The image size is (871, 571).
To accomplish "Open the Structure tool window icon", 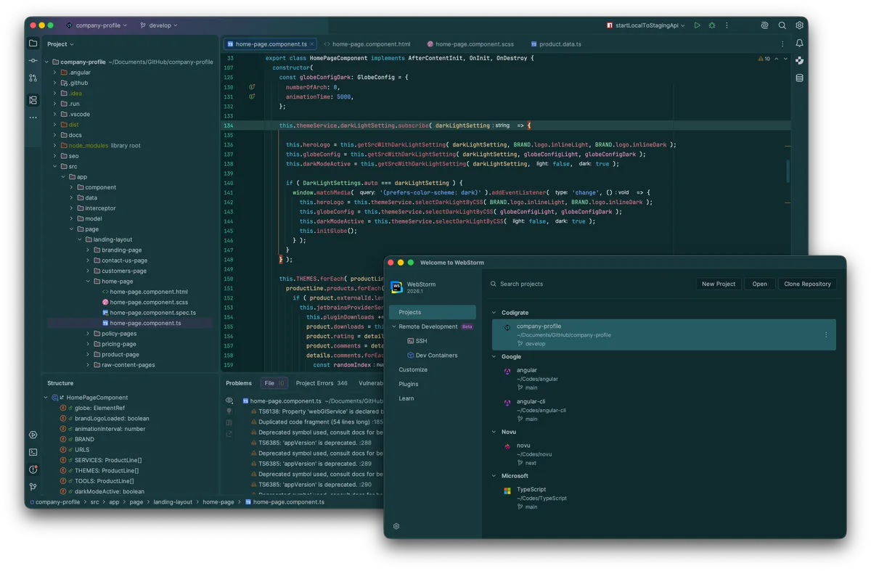I will tap(33, 100).
